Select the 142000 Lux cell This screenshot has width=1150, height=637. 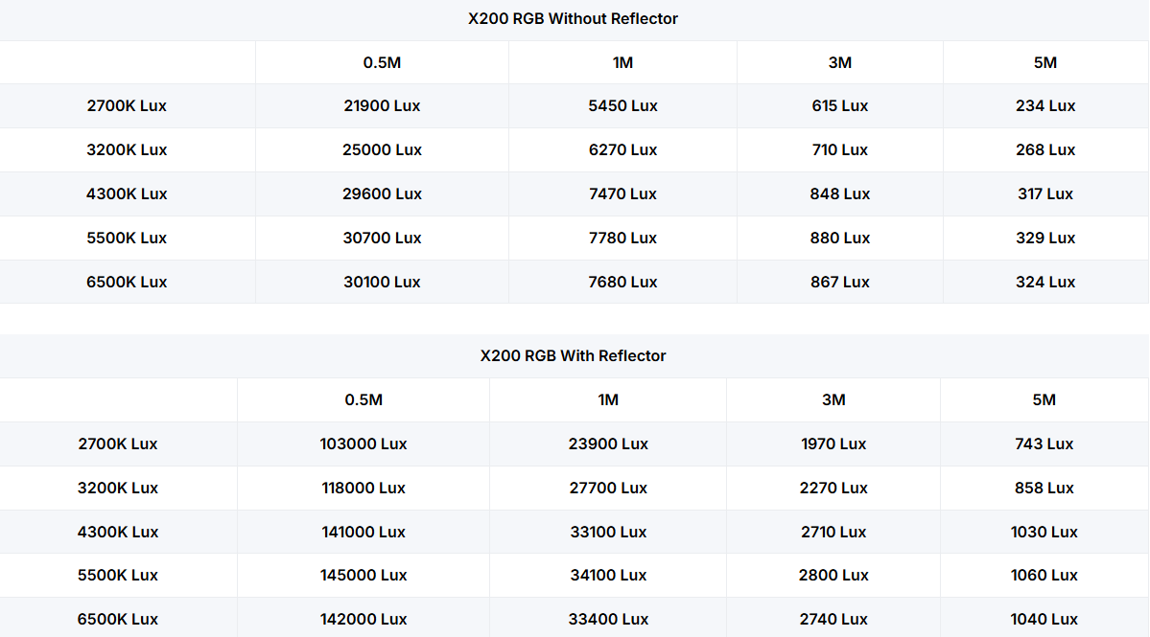[364, 619]
